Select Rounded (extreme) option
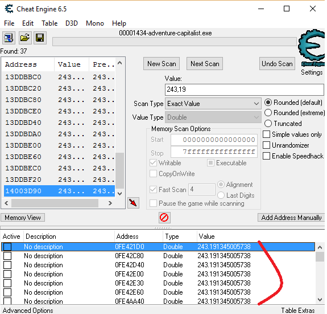This screenshot has width=327, height=314. [295, 113]
